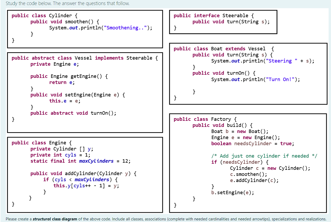Viewport: 331px width, 222px height.
Task: Click the abstract class Vessel header
Action: [85, 58]
